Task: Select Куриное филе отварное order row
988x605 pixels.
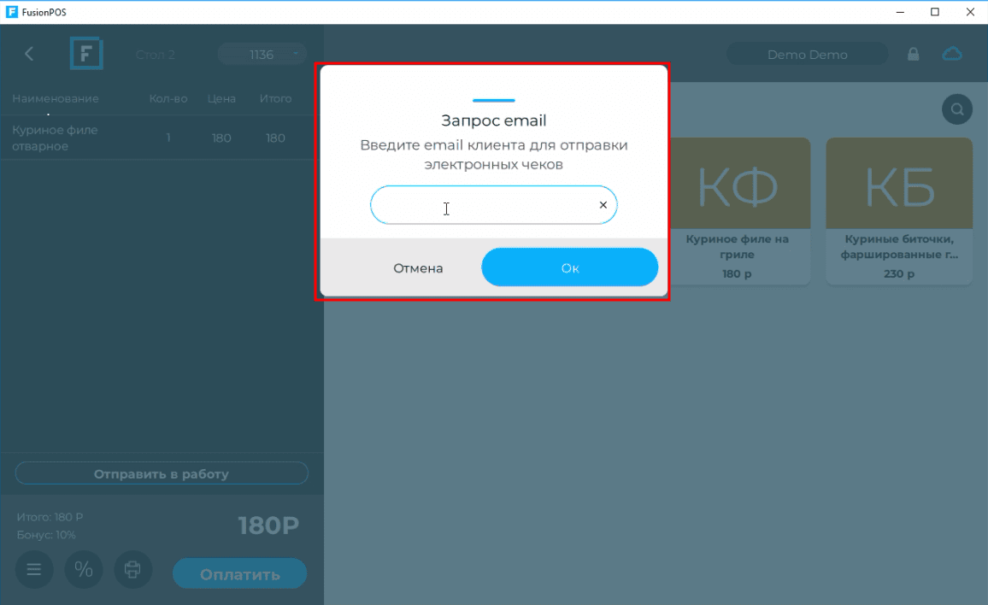Action: (157, 138)
